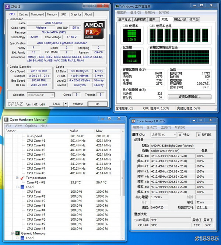This screenshot has width=221, height=245.
Task: Collapse the Temperatures tree node
Action: [17, 178]
